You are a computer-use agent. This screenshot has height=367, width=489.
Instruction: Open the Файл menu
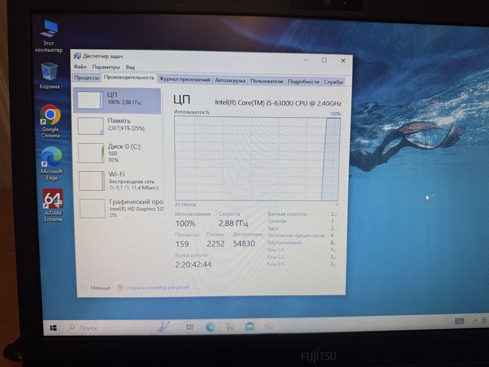click(x=80, y=67)
